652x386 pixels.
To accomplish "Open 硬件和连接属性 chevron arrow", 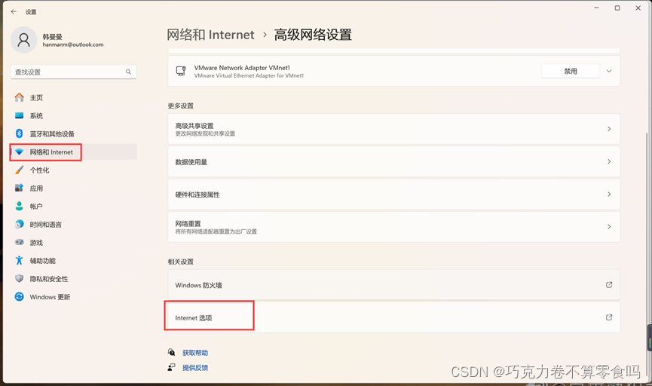I will pyautogui.click(x=609, y=195).
